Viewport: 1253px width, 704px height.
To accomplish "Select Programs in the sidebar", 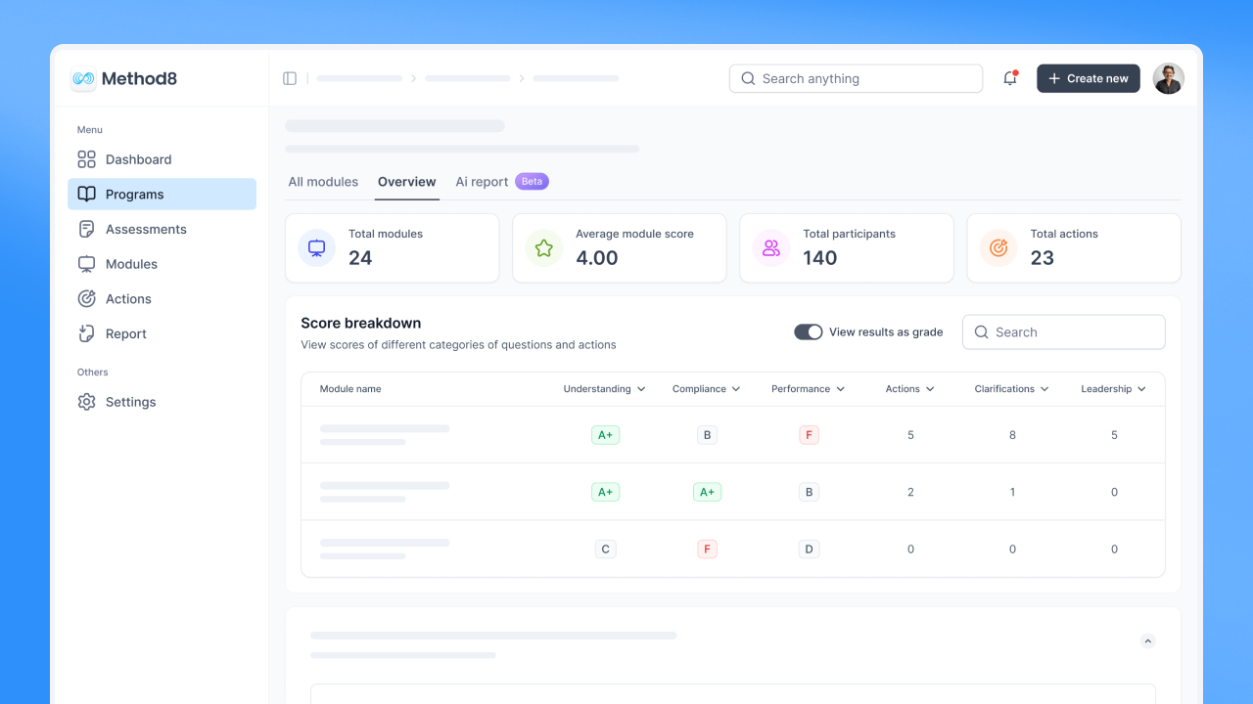I will coord(162,194).
